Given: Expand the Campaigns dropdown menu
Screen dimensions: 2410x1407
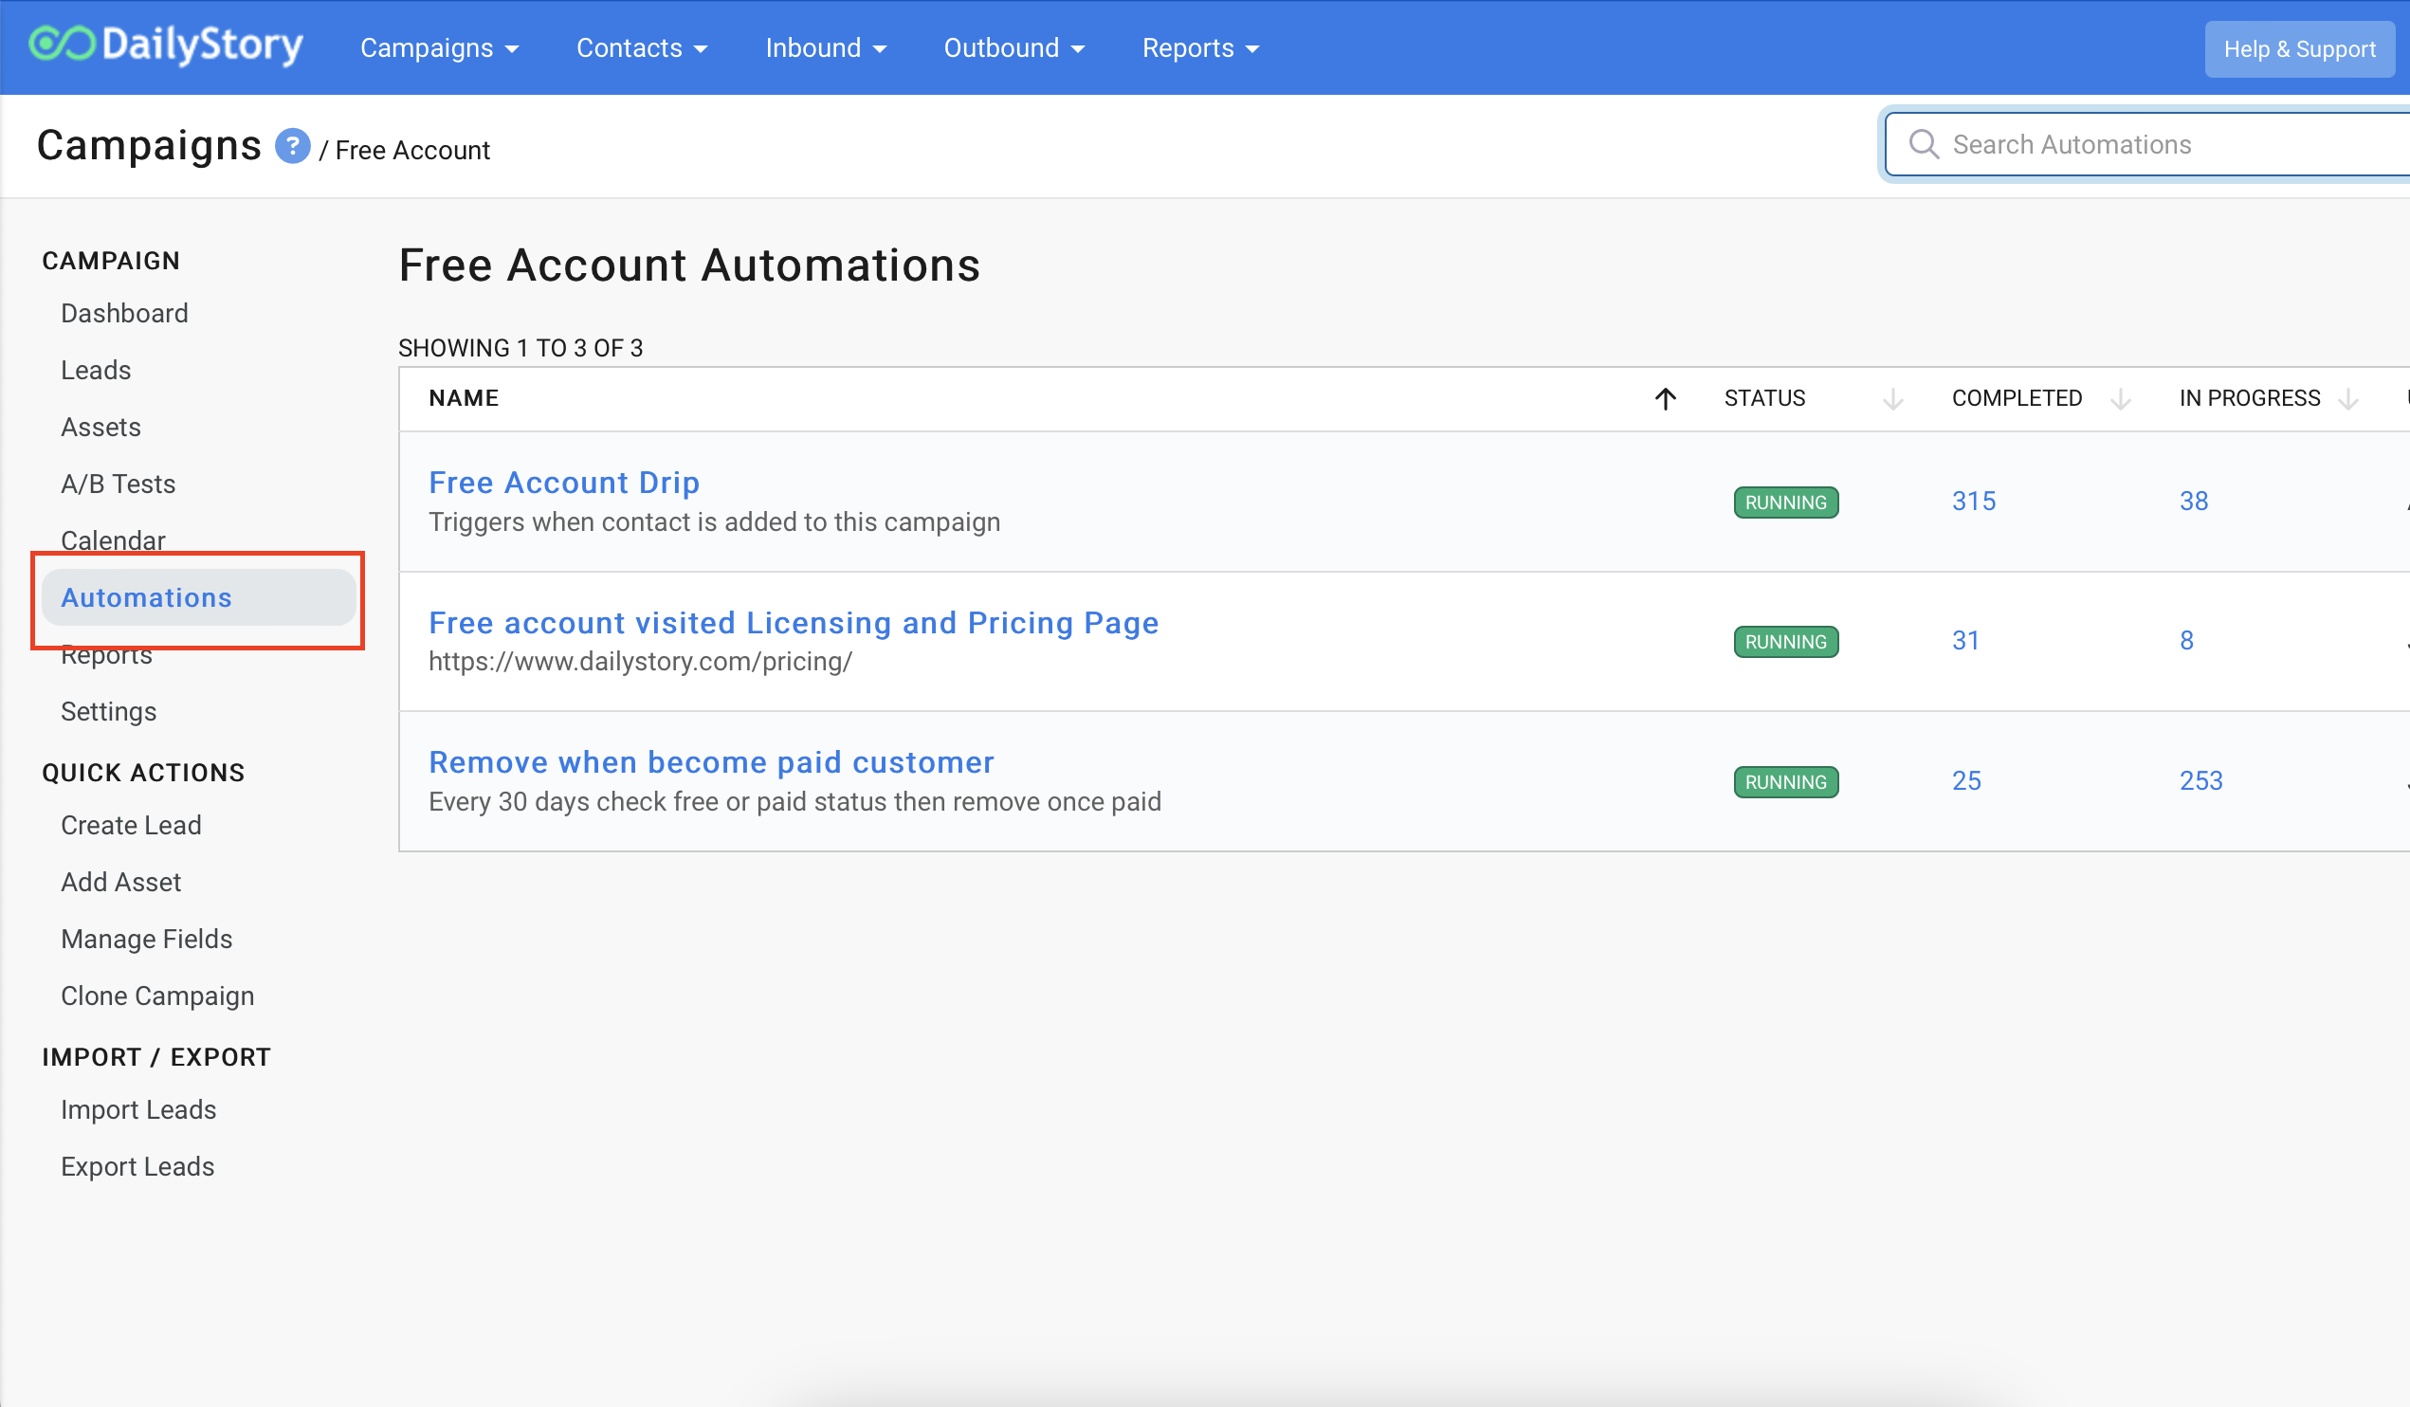Looking at the screenshot, I should 439,47.
